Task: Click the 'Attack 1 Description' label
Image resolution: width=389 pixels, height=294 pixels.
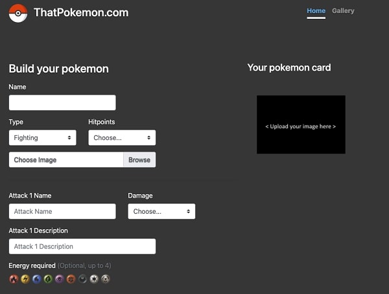Action: 38,231
